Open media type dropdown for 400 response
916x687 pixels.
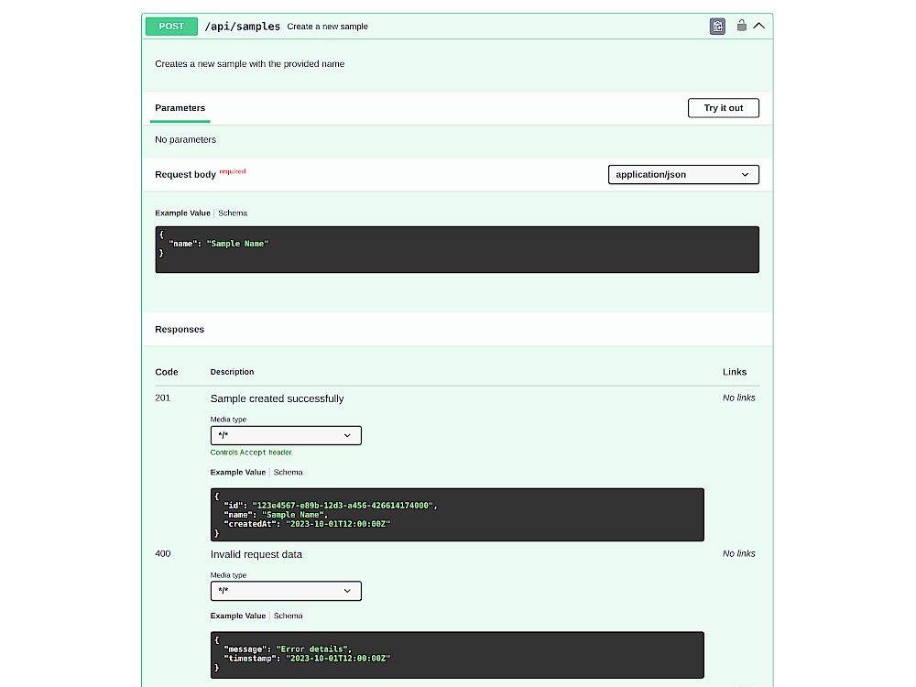point(286,591)
